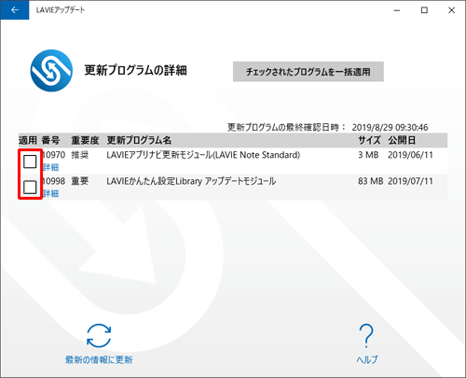This screenshot has height=378, width=466.
Task: Check the box for update 10998
Action: [x=30, y=188]
